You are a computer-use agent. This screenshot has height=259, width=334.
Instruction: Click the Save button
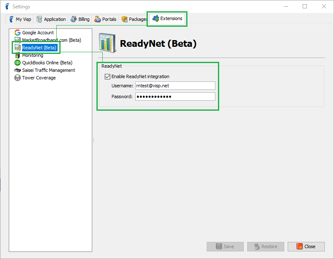[225, 246]
